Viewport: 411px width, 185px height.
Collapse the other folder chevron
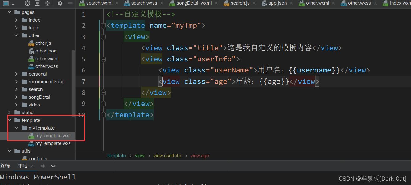(17, 35)
